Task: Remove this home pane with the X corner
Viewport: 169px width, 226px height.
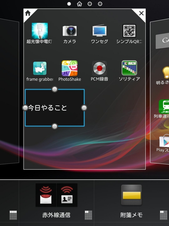Action: click(141, 13)
